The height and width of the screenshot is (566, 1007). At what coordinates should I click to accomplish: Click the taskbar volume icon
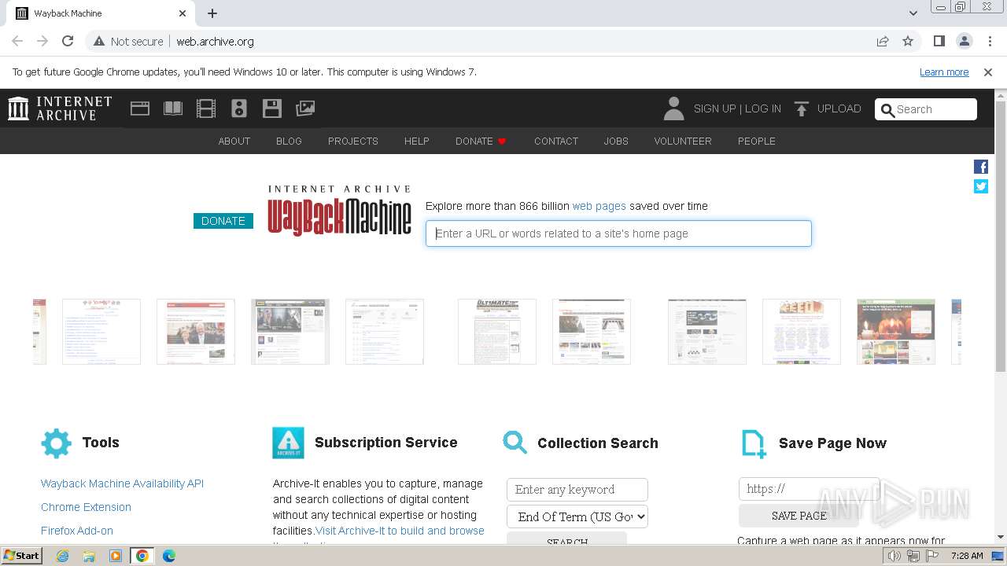pos(894,556)
